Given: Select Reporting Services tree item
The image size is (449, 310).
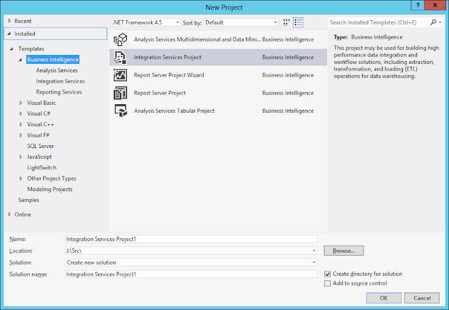Looking at the screenshot, I should point(59,92).
